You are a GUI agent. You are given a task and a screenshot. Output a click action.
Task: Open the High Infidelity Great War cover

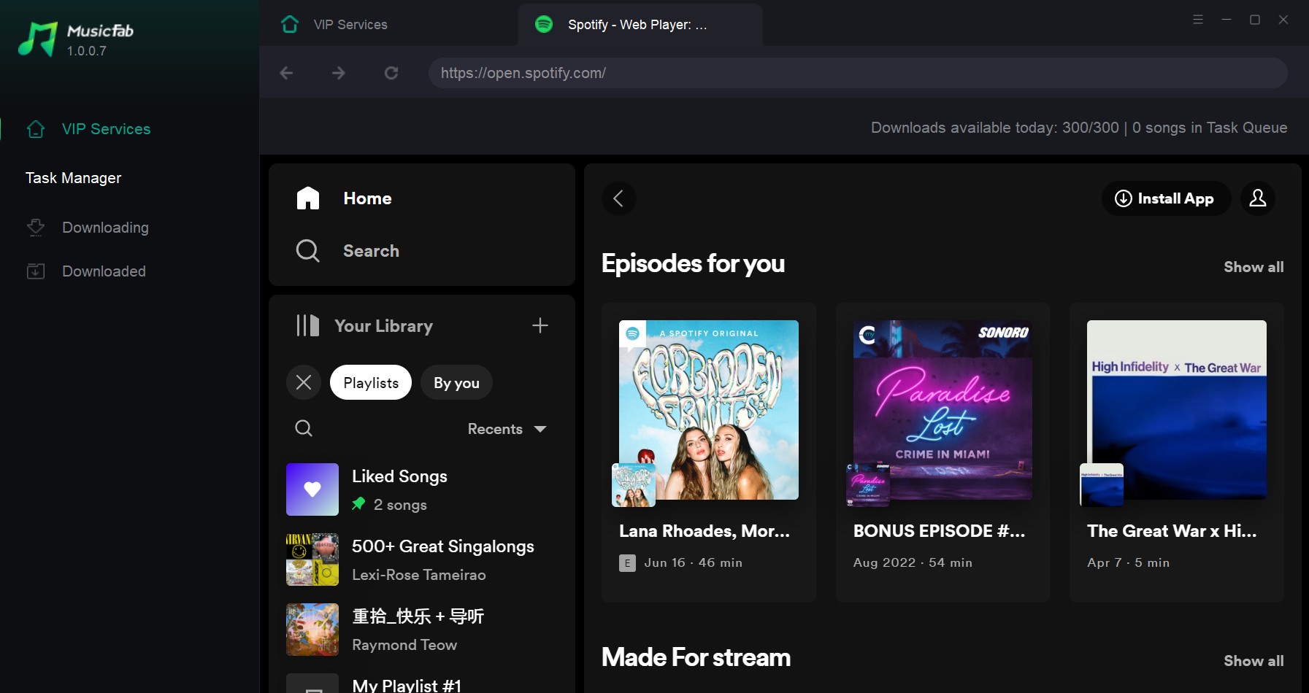point(1177,410)
